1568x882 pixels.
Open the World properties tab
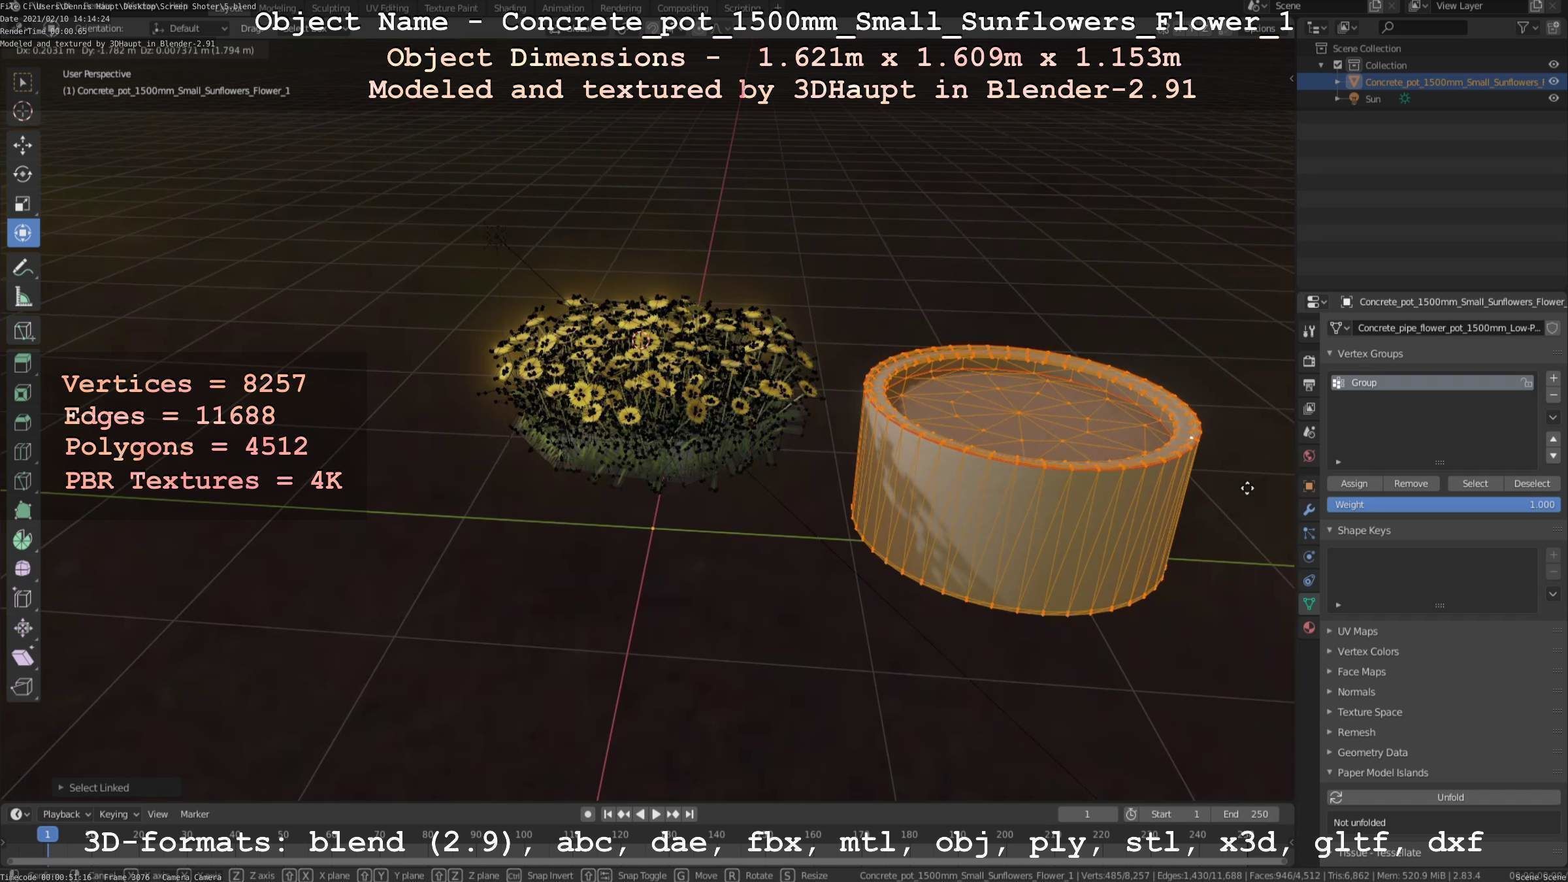(x=1309, y=456)
